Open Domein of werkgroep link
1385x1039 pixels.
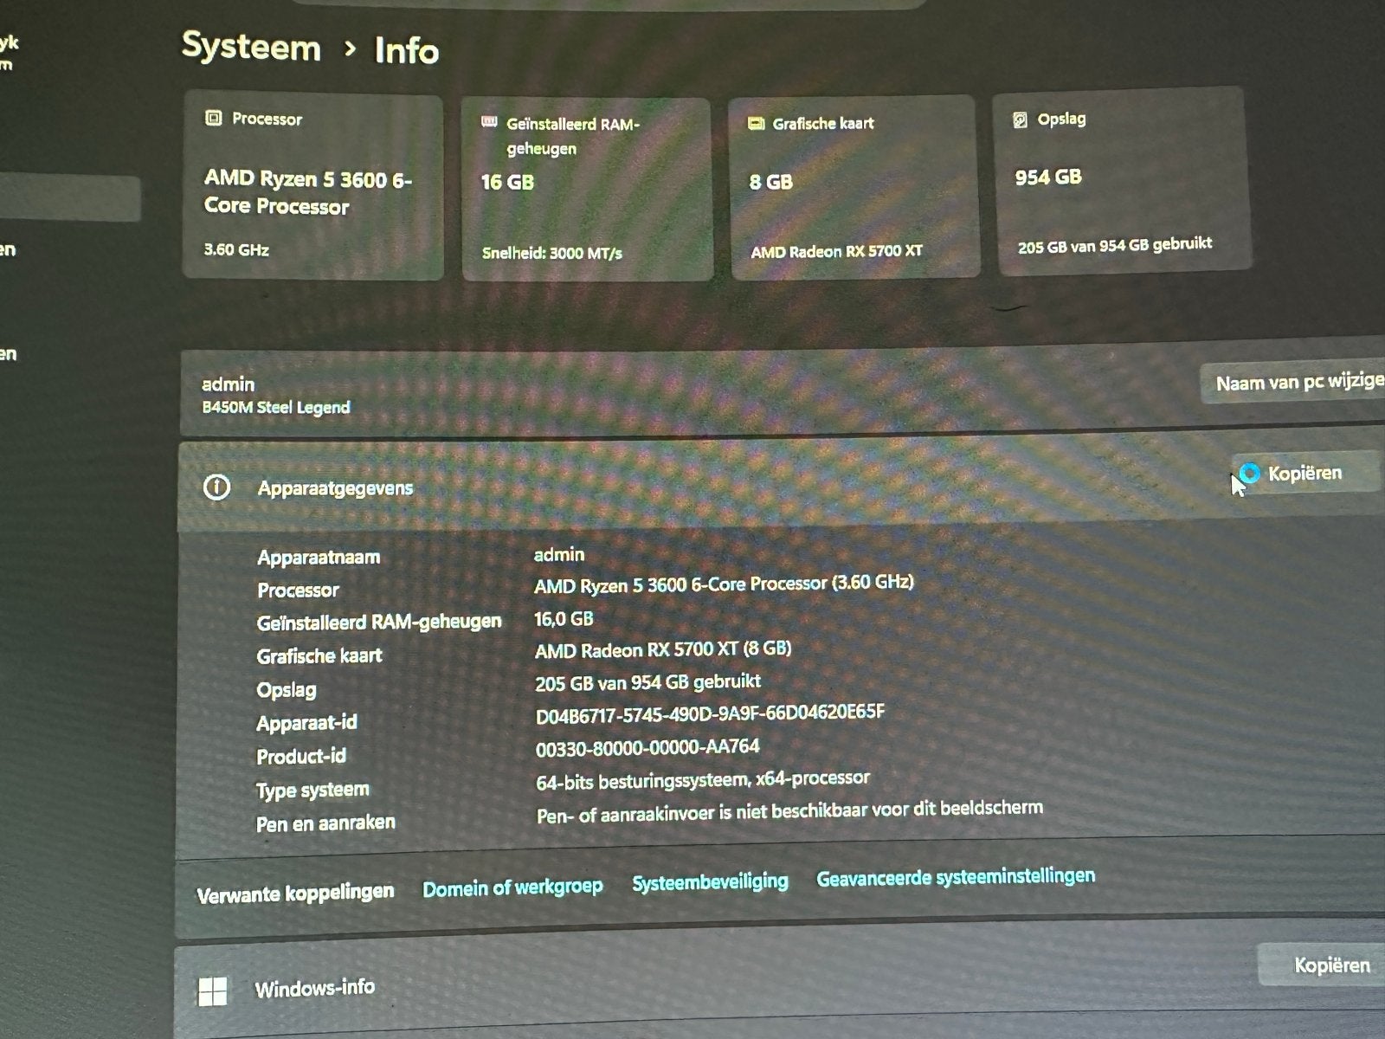point(512,887)
